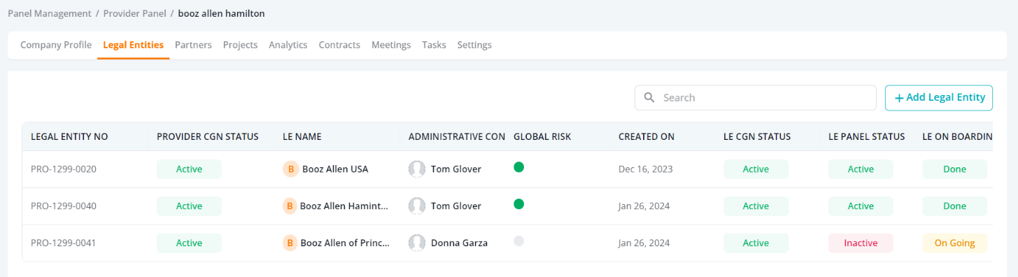The image size is (1018, 277).
Task: Click Tom Glover's avatar in the PRO-1299-0020 row
Action: [417, 169]
